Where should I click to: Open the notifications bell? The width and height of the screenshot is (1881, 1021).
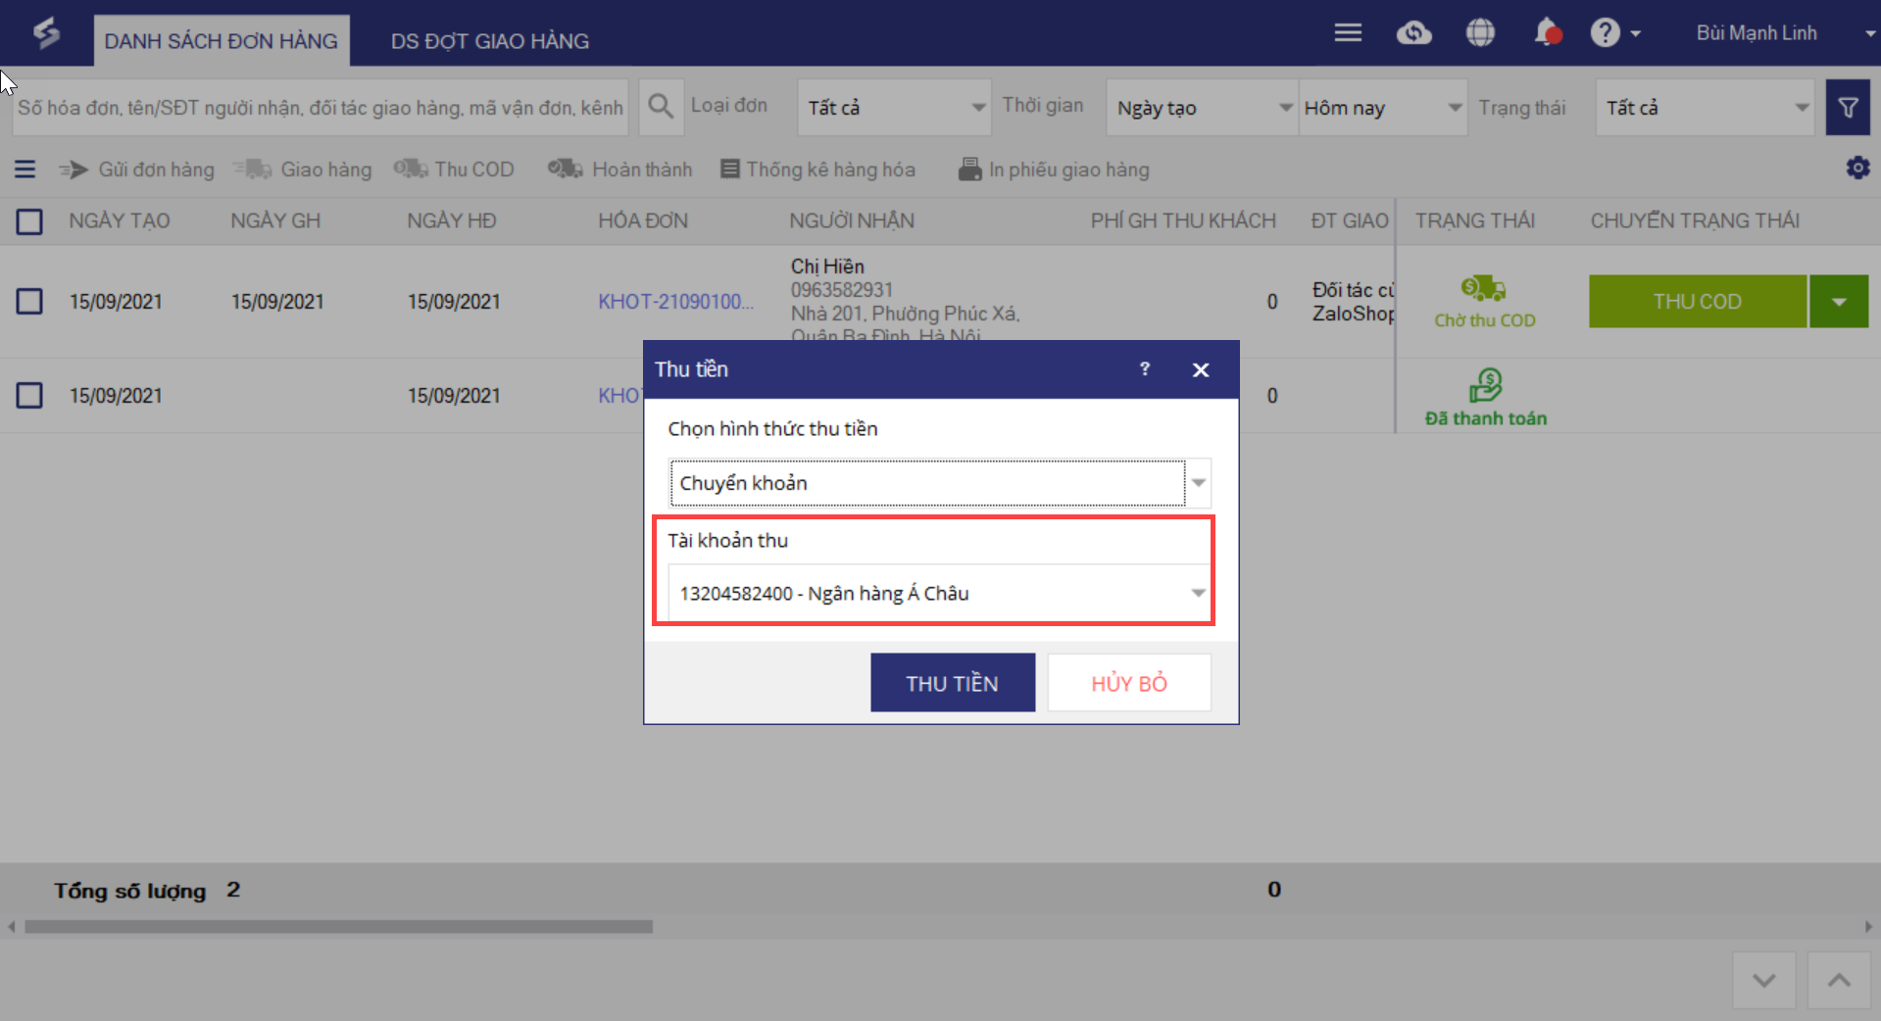pyautogui.click(x=1547, y=33)
